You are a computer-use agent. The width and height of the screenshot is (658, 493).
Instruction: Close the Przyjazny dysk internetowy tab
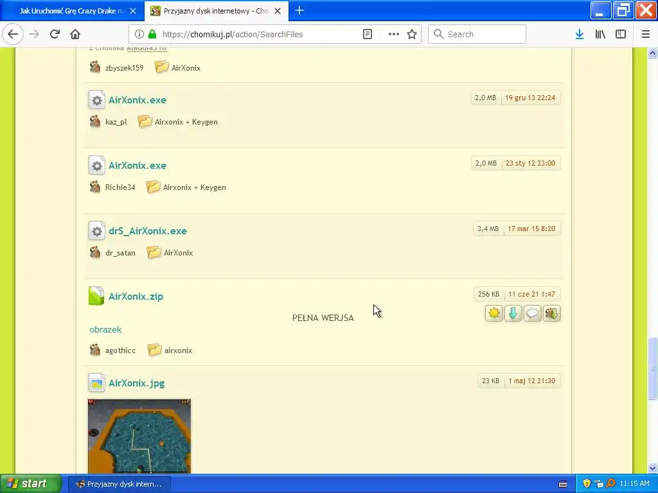point(278,11)
